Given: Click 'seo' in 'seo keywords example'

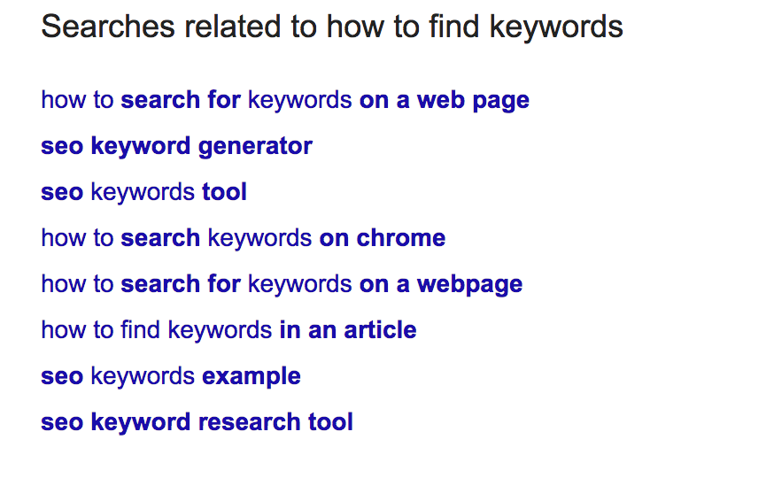Looking at the screenshot, I should 62,377.
